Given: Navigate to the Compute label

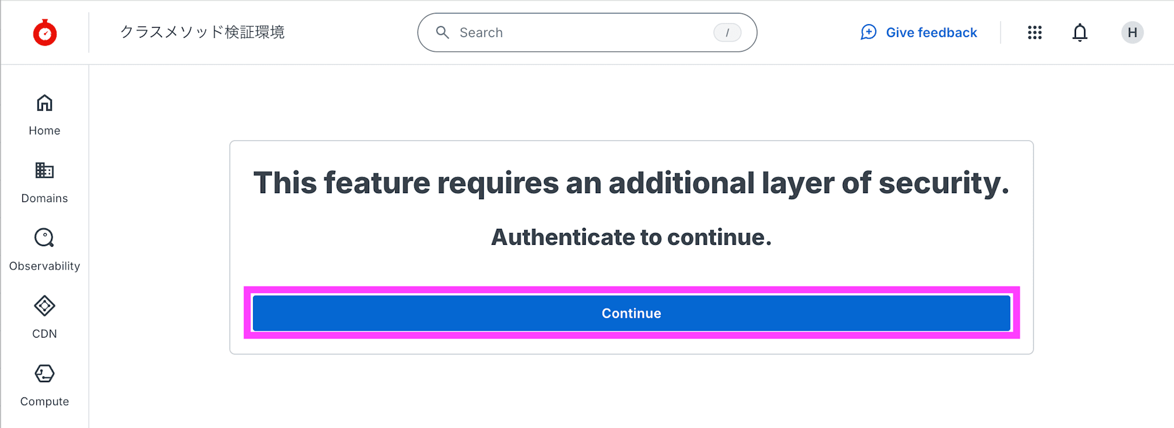Looking at the screenshot, I should pos(45,402).
